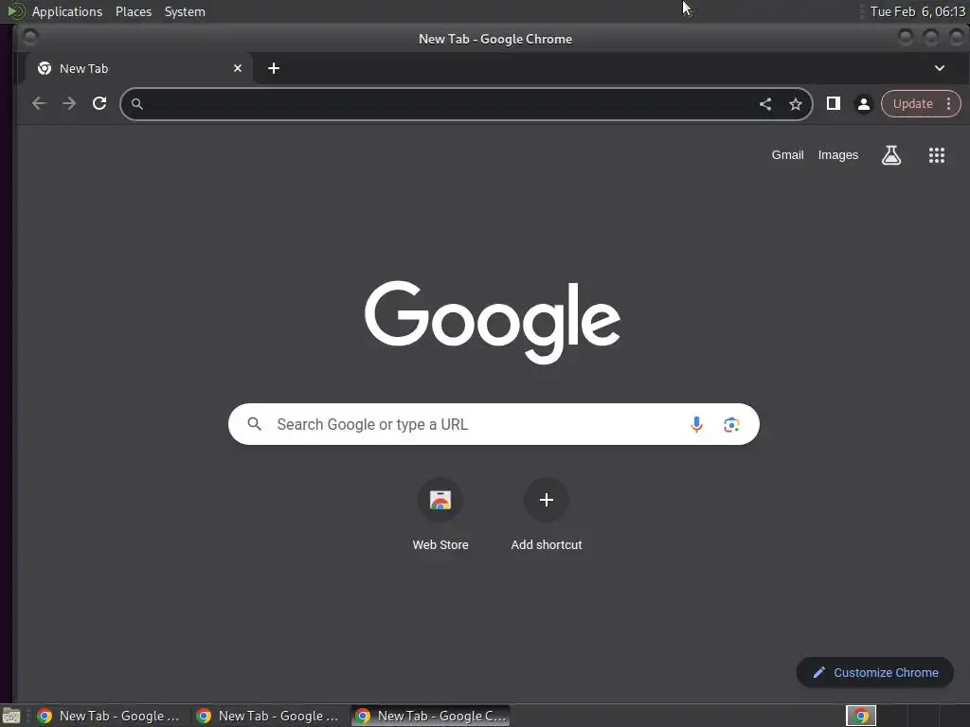Switch to the first New Tab taskbar window
The image size is (970, 727).
coord(110,716)
